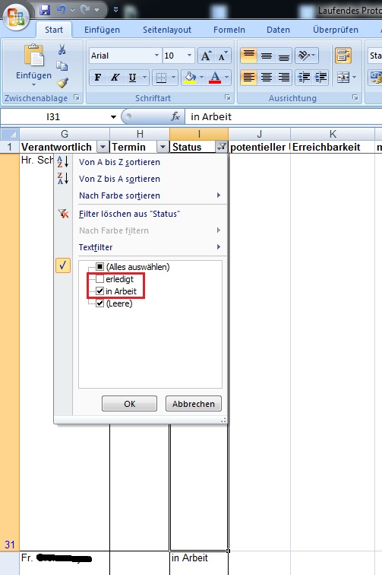Open the font name dropdown Arial
Image resolution: width=382 pixels, height=575 pixels.
coord(156,56)
